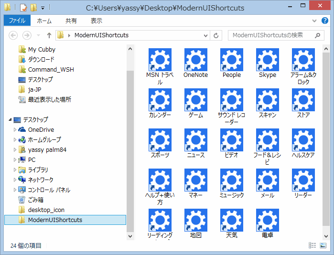Select the ニュース shortcut icon

(x=196, y=140)
